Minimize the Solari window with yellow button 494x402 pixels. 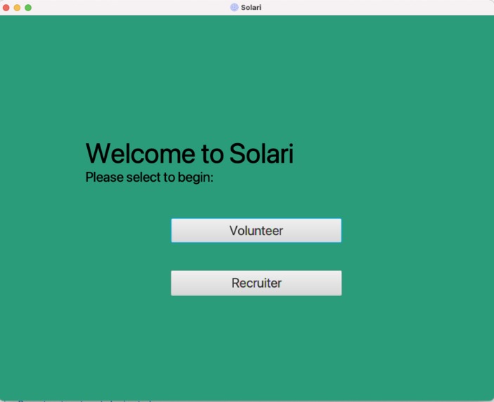coord(17,8)
